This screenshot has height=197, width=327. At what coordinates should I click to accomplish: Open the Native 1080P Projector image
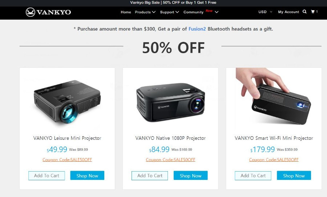click(171, 102)
